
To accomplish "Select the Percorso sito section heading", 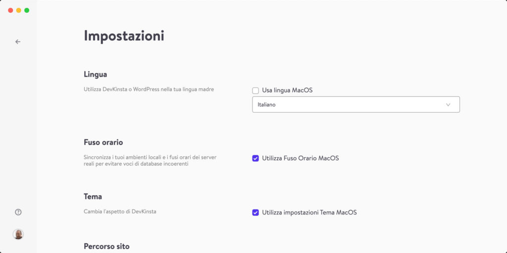I will pyautogui.click(x=107, y=247).
